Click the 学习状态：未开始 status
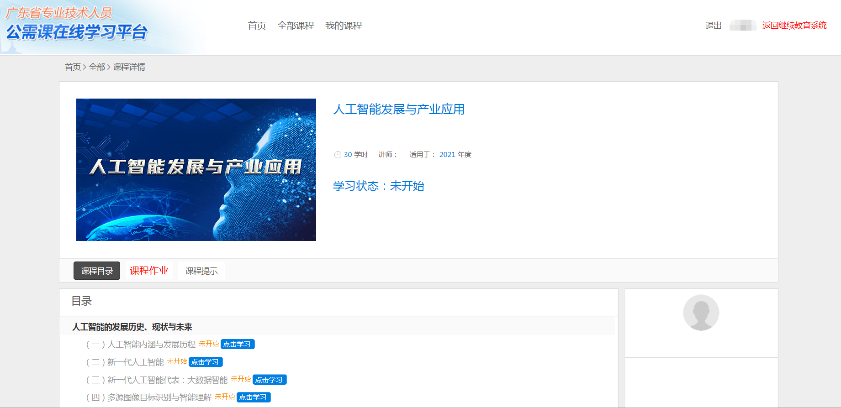Viewport: 841px width, 408px height. tap(379, 186)
